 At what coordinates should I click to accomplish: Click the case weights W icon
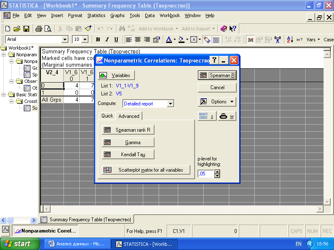(227, 116)
